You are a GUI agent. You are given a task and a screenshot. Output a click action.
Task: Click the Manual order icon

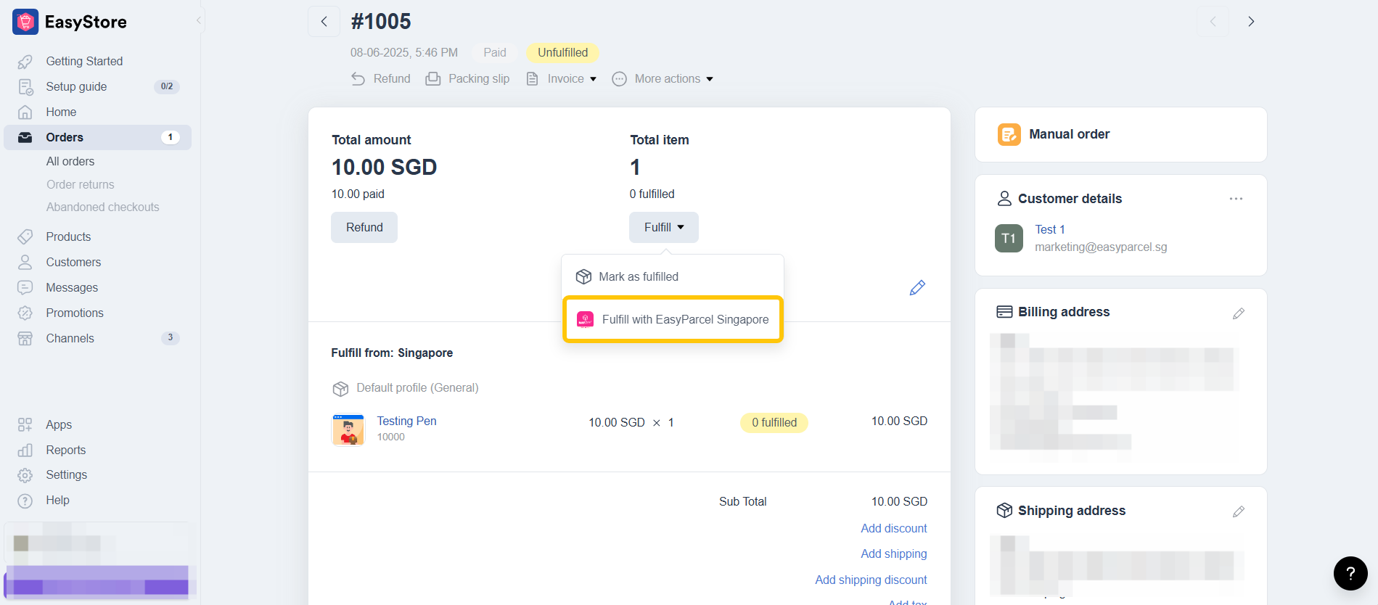(x=1009, y=134)
